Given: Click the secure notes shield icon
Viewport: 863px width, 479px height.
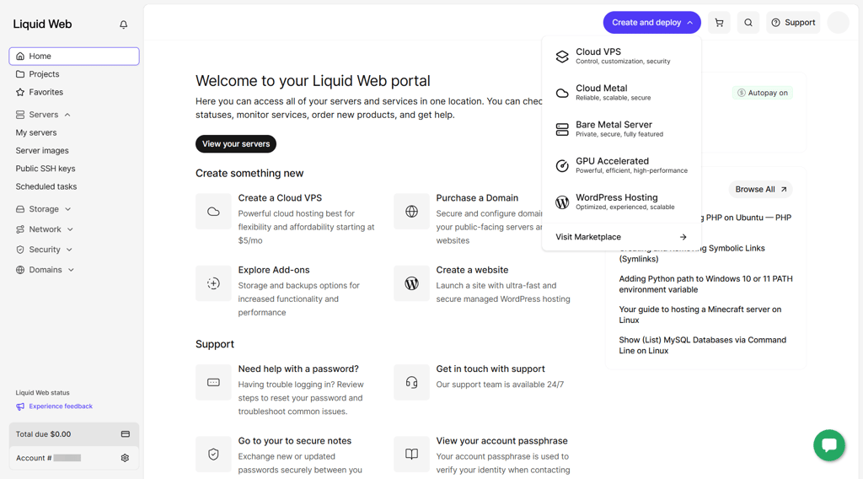Looking at the screenshot, I should [x=213, y=455].
